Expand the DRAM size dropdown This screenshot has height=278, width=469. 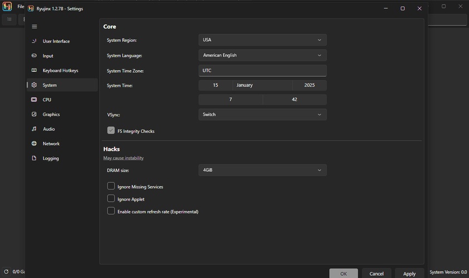point(262,170)
